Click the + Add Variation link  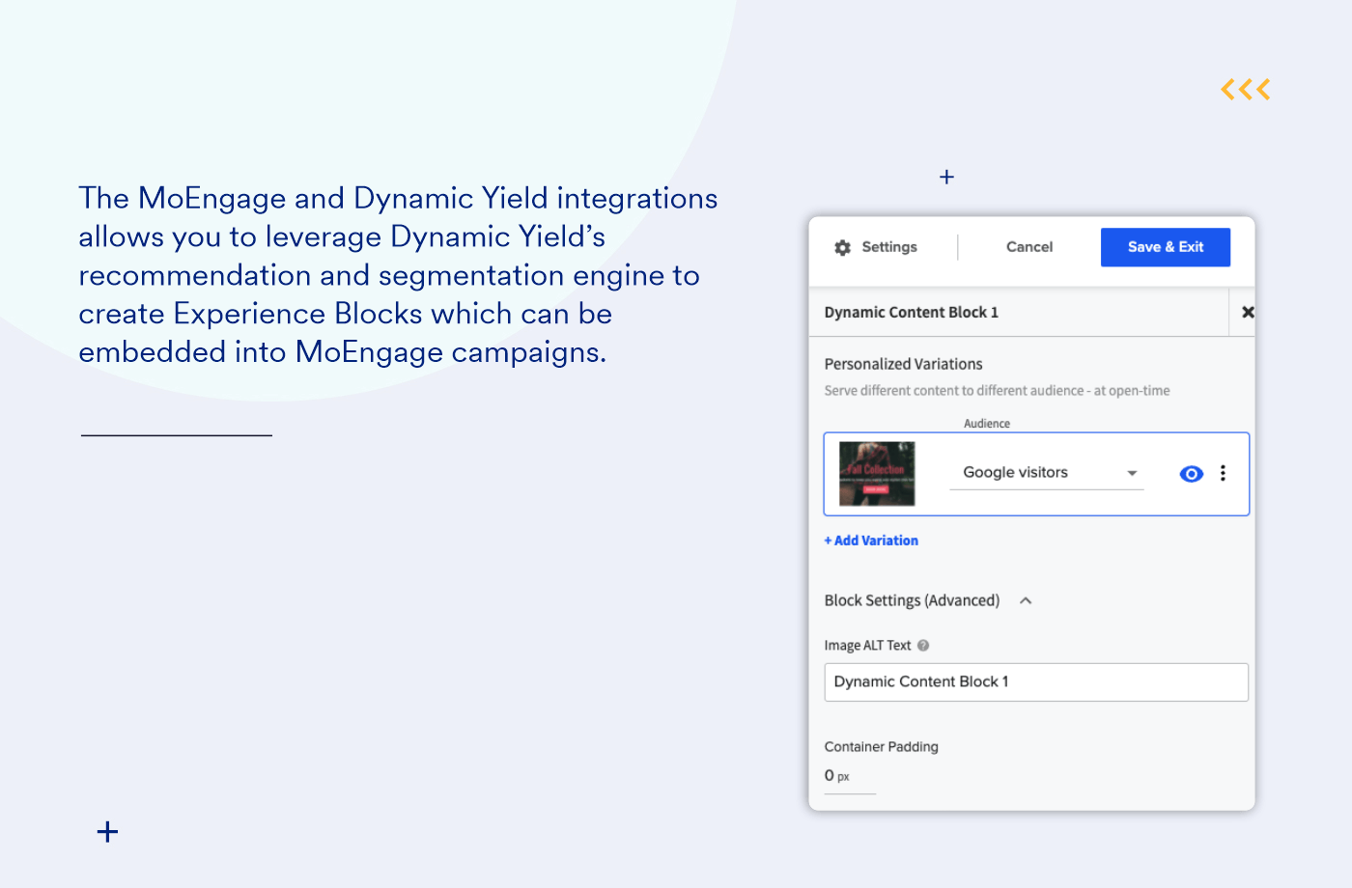point(871,541)
